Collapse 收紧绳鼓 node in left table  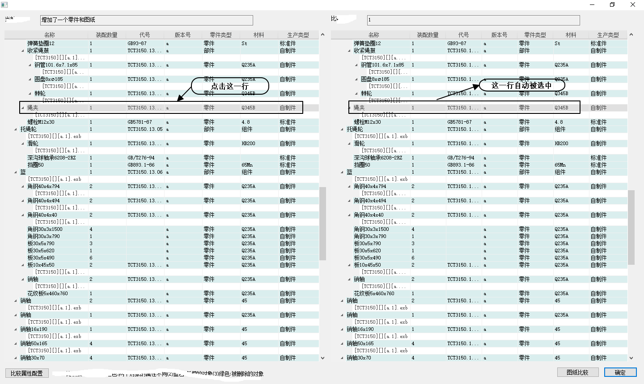pos(23,51)
